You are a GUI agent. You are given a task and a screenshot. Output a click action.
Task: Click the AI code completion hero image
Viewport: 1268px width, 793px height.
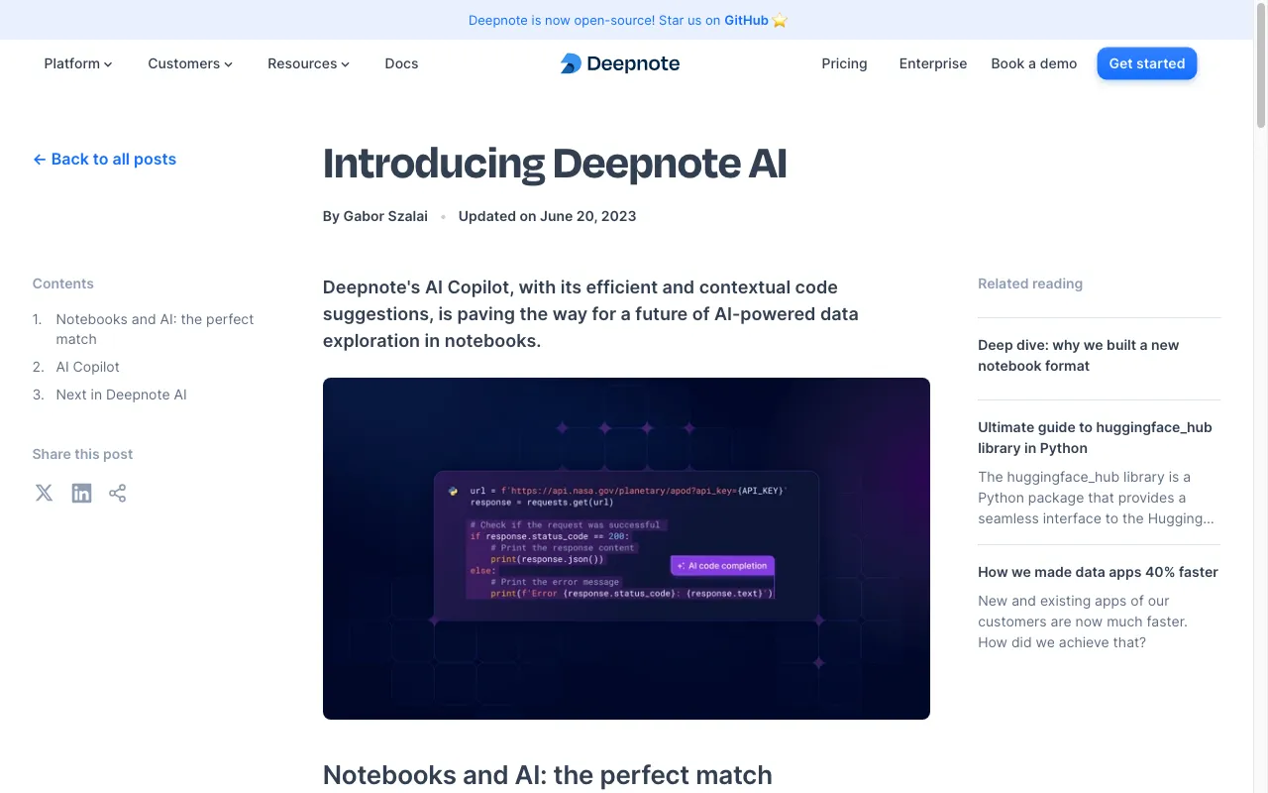click(x=626, y=548)
